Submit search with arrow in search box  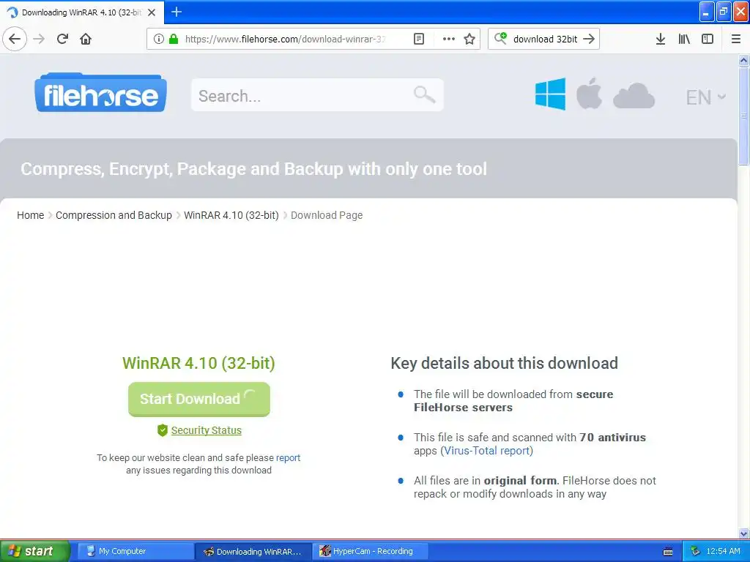pyautogui.click(x=589, y=39)
